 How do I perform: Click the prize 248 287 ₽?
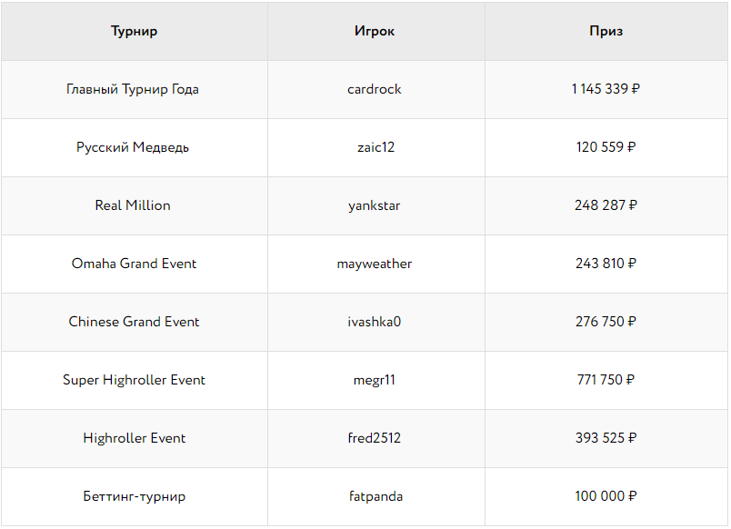[x=606, y=205]
